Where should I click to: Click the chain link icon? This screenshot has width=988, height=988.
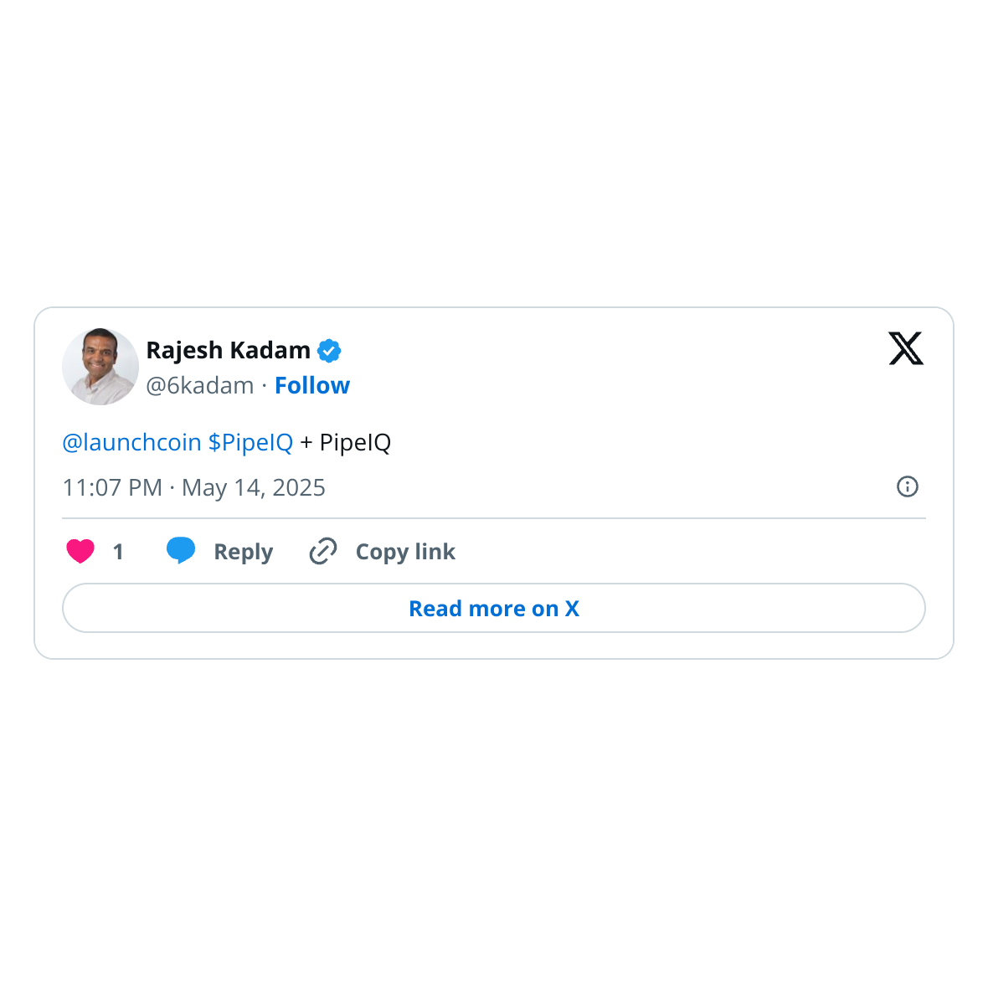click(x=323, y=551)
